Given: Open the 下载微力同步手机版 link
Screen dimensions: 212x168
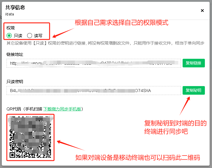Looking at the screenshot, I should [62, 109].
